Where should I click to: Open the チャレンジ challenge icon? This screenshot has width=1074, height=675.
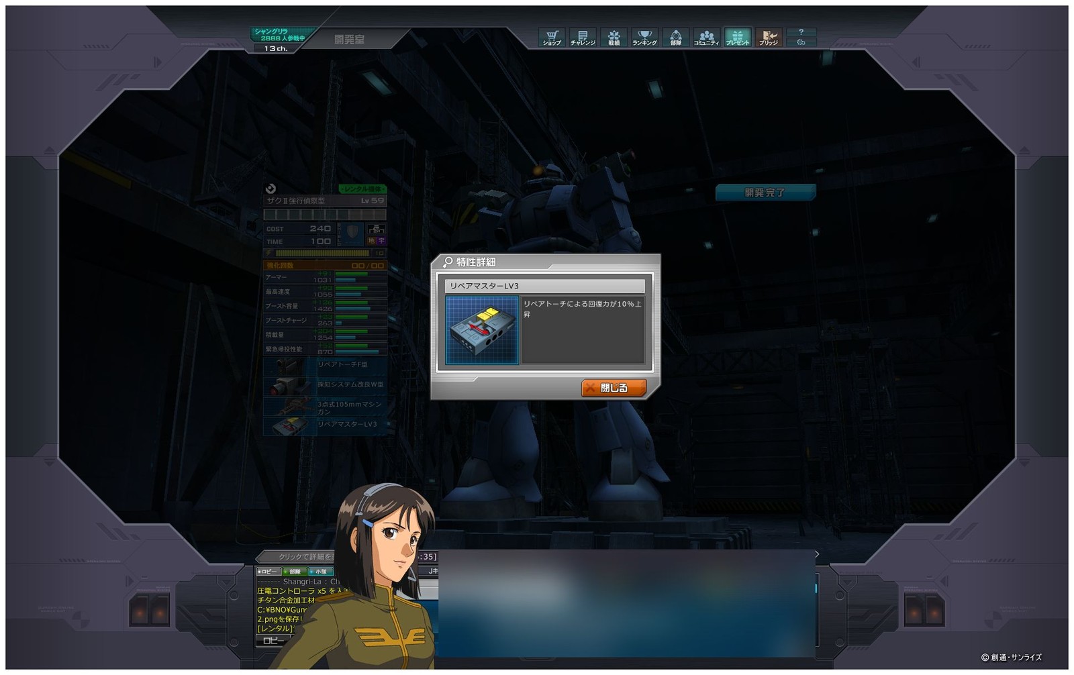click(583, 38)
